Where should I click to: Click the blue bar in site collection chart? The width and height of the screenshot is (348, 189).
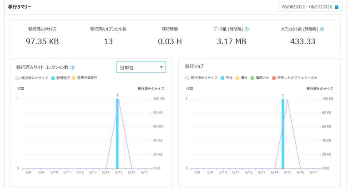click(x=117, y=134)
